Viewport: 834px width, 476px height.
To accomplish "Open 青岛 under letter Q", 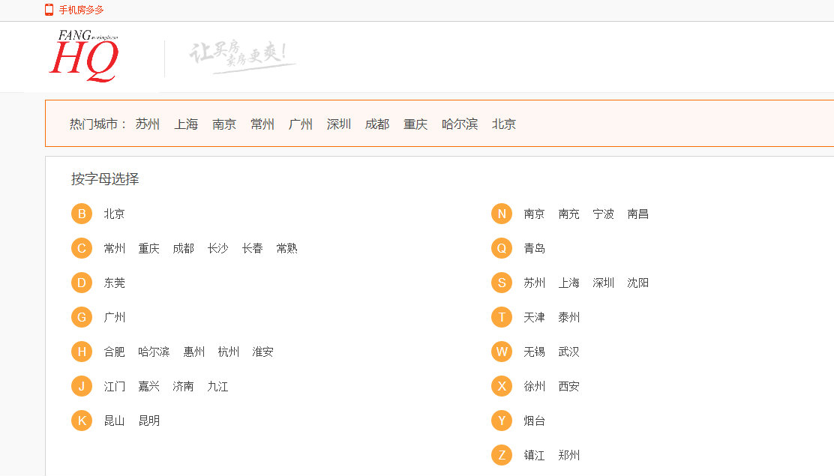I will coord(535,248).
